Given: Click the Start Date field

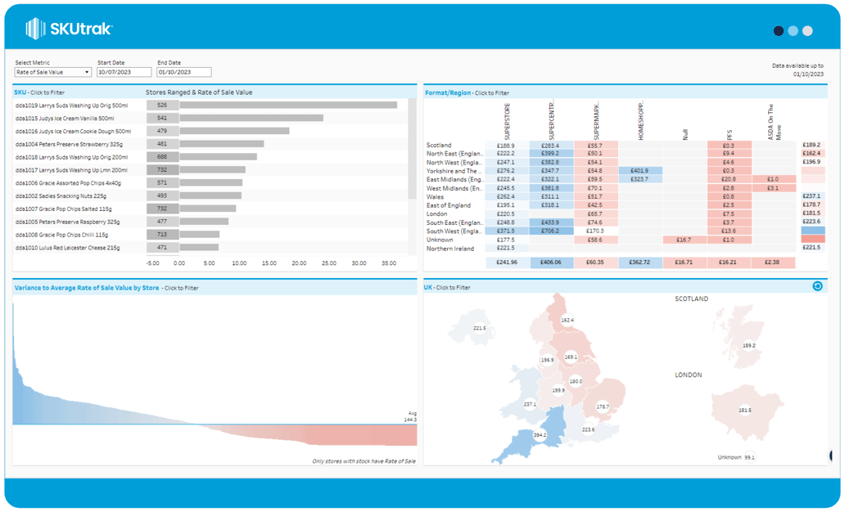Looking at the screenshot, I should click(x=124, y=72).
